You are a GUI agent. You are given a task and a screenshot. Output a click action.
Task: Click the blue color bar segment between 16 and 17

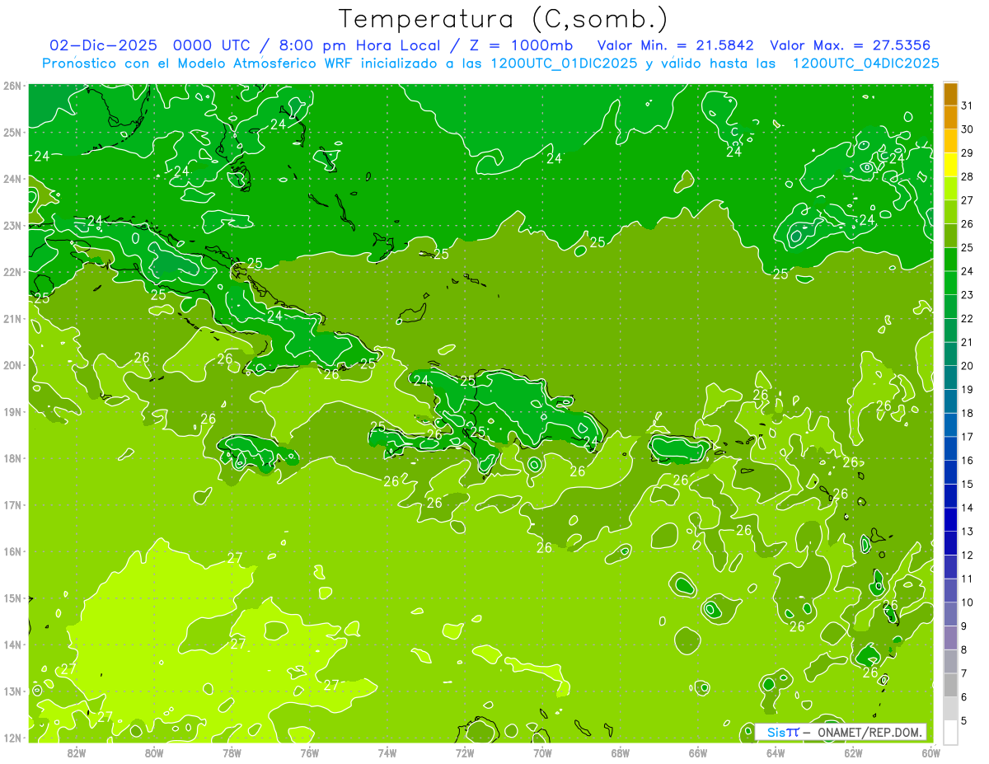click(950, 448)
